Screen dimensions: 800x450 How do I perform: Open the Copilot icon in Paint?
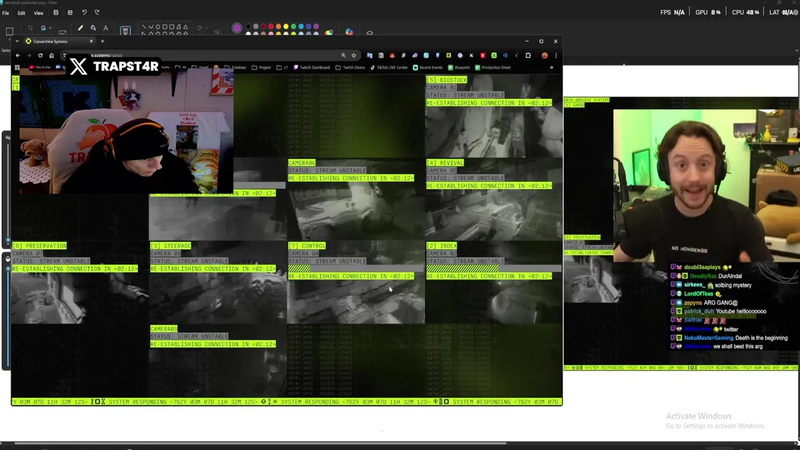point(349,32)
